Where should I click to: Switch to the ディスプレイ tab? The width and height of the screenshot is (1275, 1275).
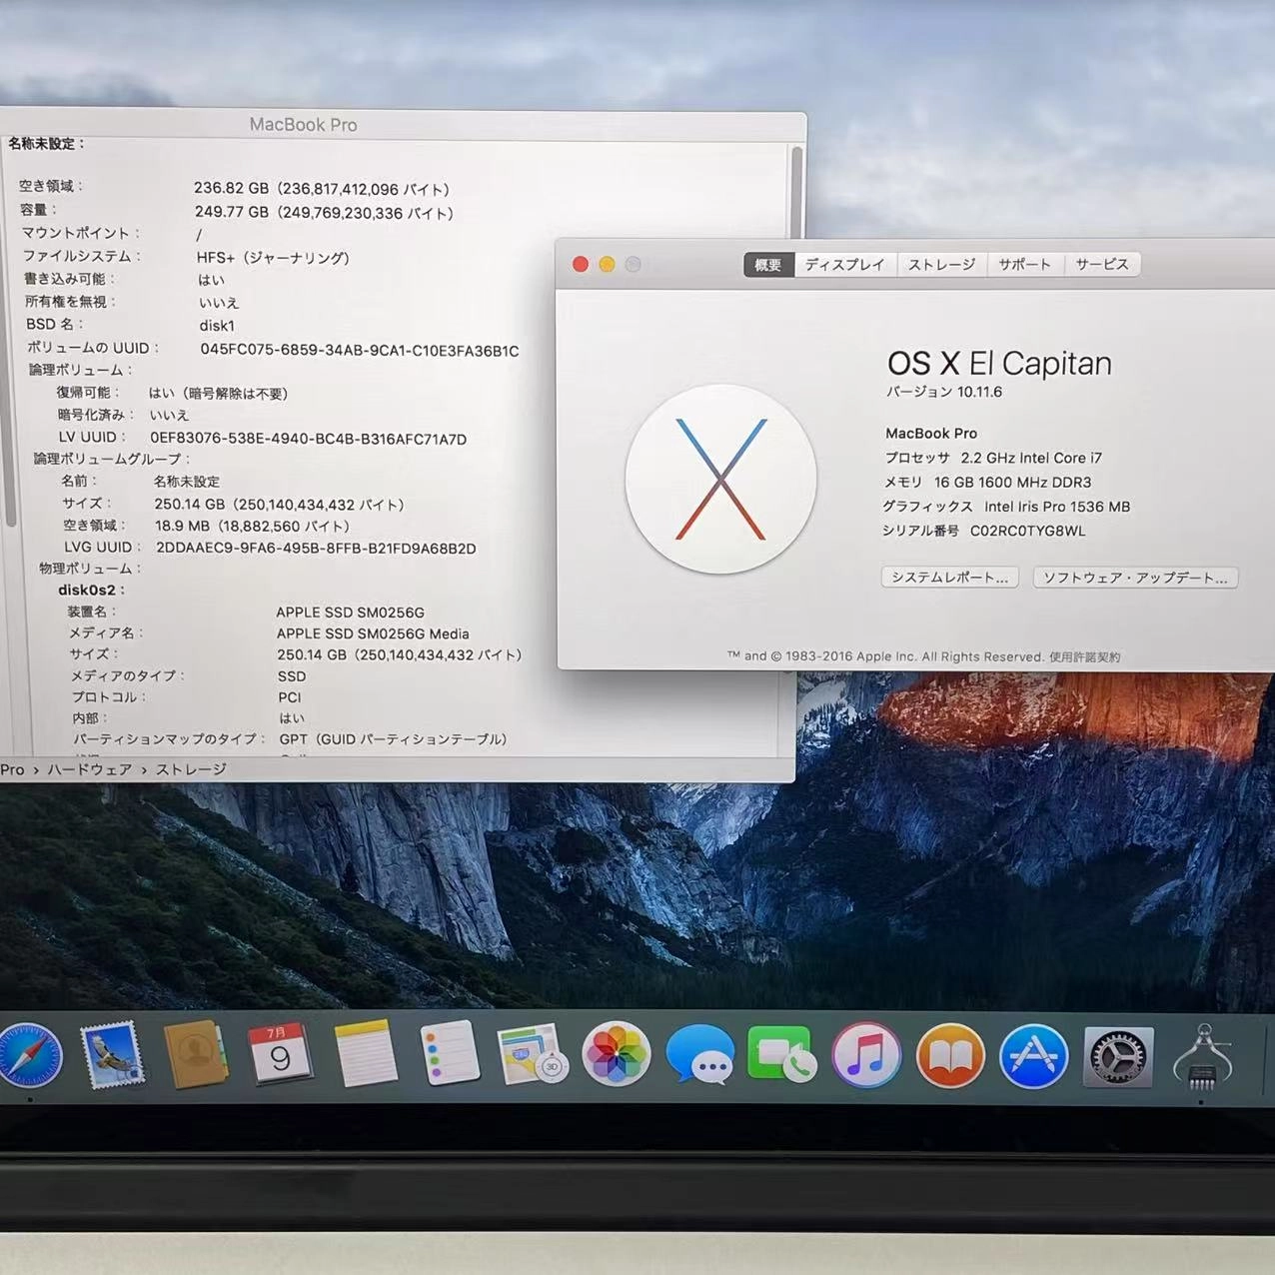(844, 264)
